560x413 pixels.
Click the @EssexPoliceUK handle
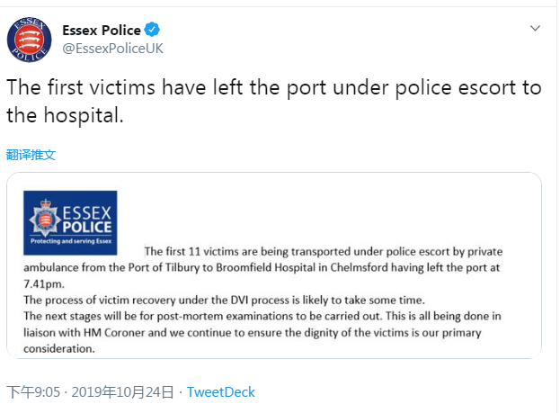point(112,48)
